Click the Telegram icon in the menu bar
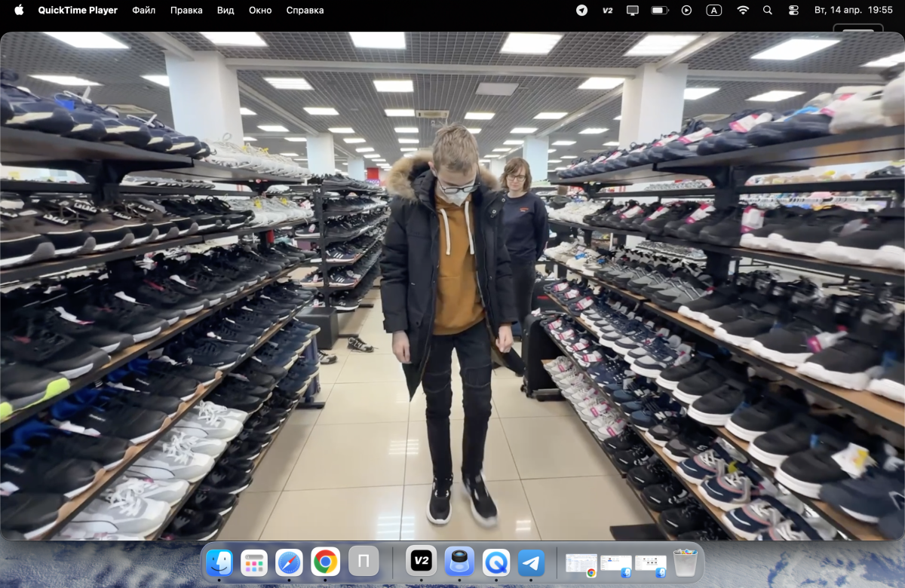Screen dimensions: 905x588 pos(581,11)
